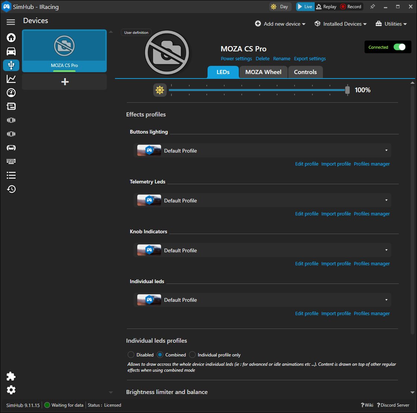Select the Disabled radio option
The height and width of the screenshot is (413, 417).
[131, 355]
